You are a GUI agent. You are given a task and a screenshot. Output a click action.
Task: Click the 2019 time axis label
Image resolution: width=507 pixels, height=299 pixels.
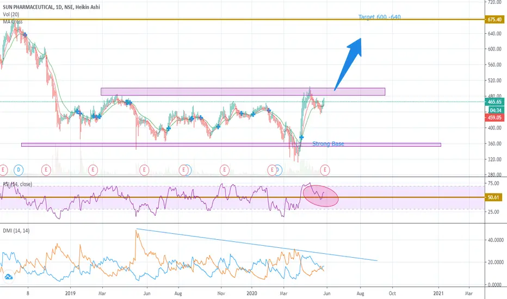(x=70, y=294)
